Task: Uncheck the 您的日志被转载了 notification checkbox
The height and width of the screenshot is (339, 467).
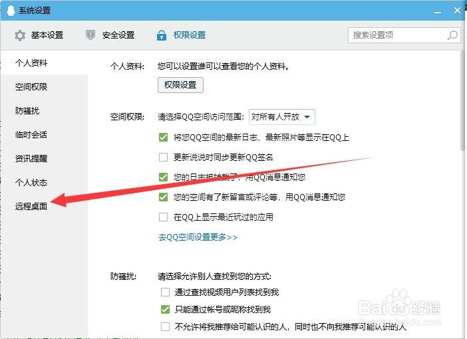Action: 163,177
